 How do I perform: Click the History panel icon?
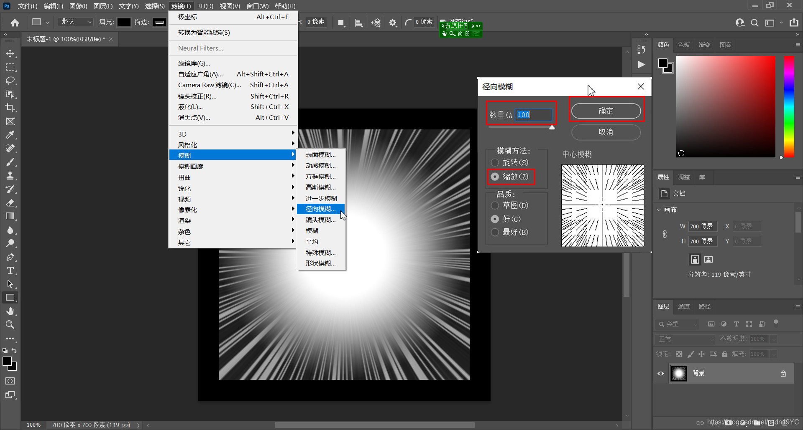coord(641,50)
